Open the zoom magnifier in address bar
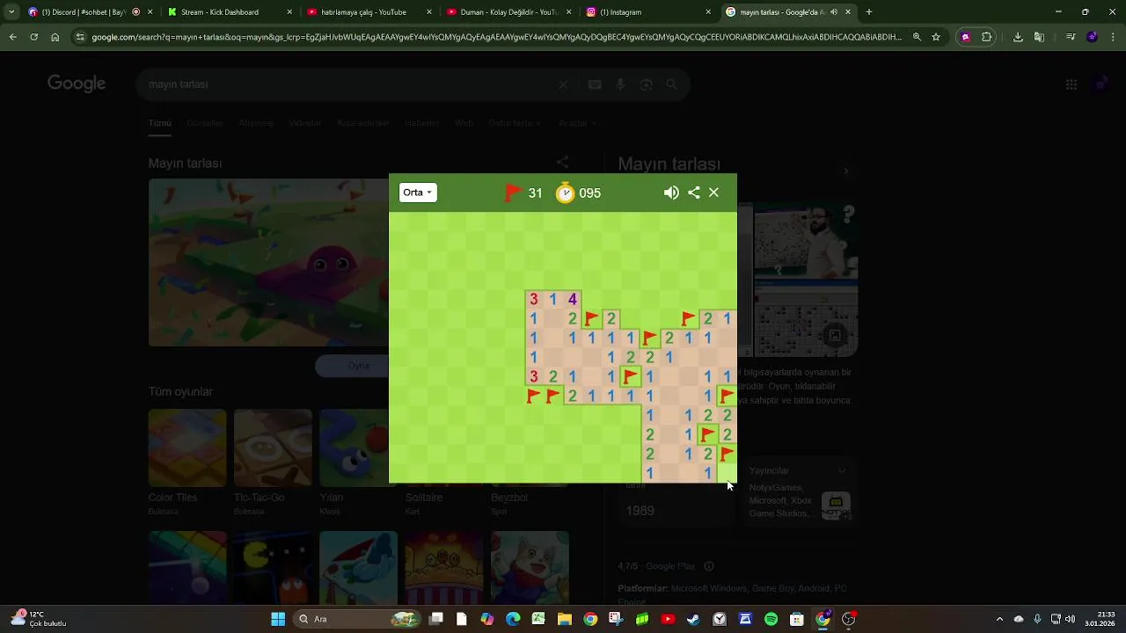 [x=917, y=37]
